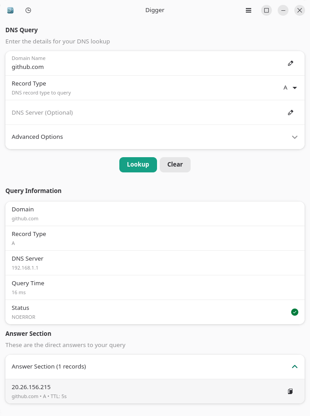Focus the DNS Server (Optional) field
This screenshot has height=416, width=310.
(x=155, y=112)
